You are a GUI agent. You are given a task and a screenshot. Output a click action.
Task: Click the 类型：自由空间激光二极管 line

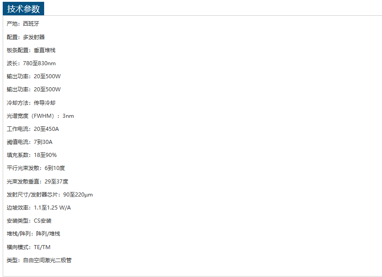click(39, 260)
